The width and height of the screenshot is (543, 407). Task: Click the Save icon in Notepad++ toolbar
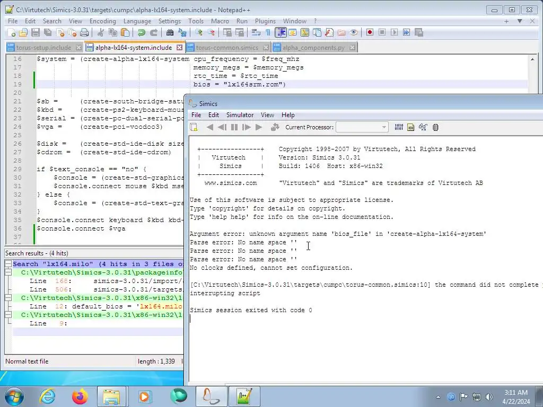pyautogui.click(x=36, y=32)
